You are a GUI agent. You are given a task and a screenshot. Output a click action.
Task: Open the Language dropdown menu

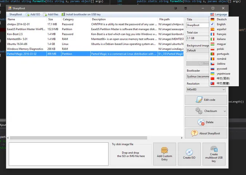(219, 15)
